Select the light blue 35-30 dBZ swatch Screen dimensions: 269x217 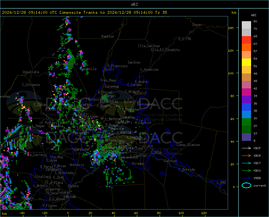pyautogui.click(x=246, y=115)
